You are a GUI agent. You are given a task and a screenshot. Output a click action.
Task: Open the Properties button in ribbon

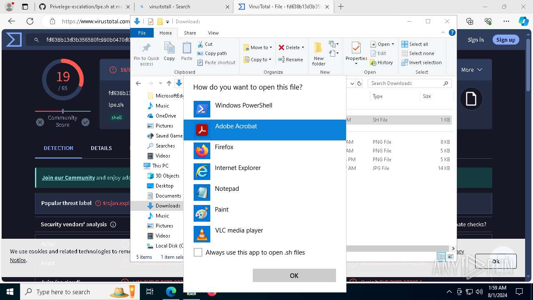coord(356,54)
